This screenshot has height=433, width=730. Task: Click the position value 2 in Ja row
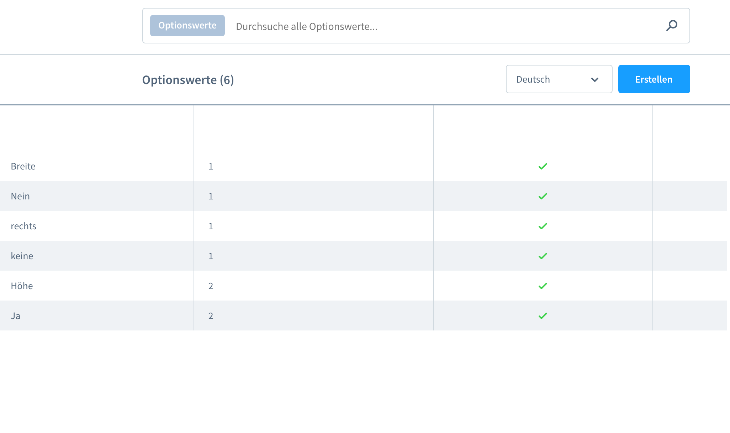point(211,316)
